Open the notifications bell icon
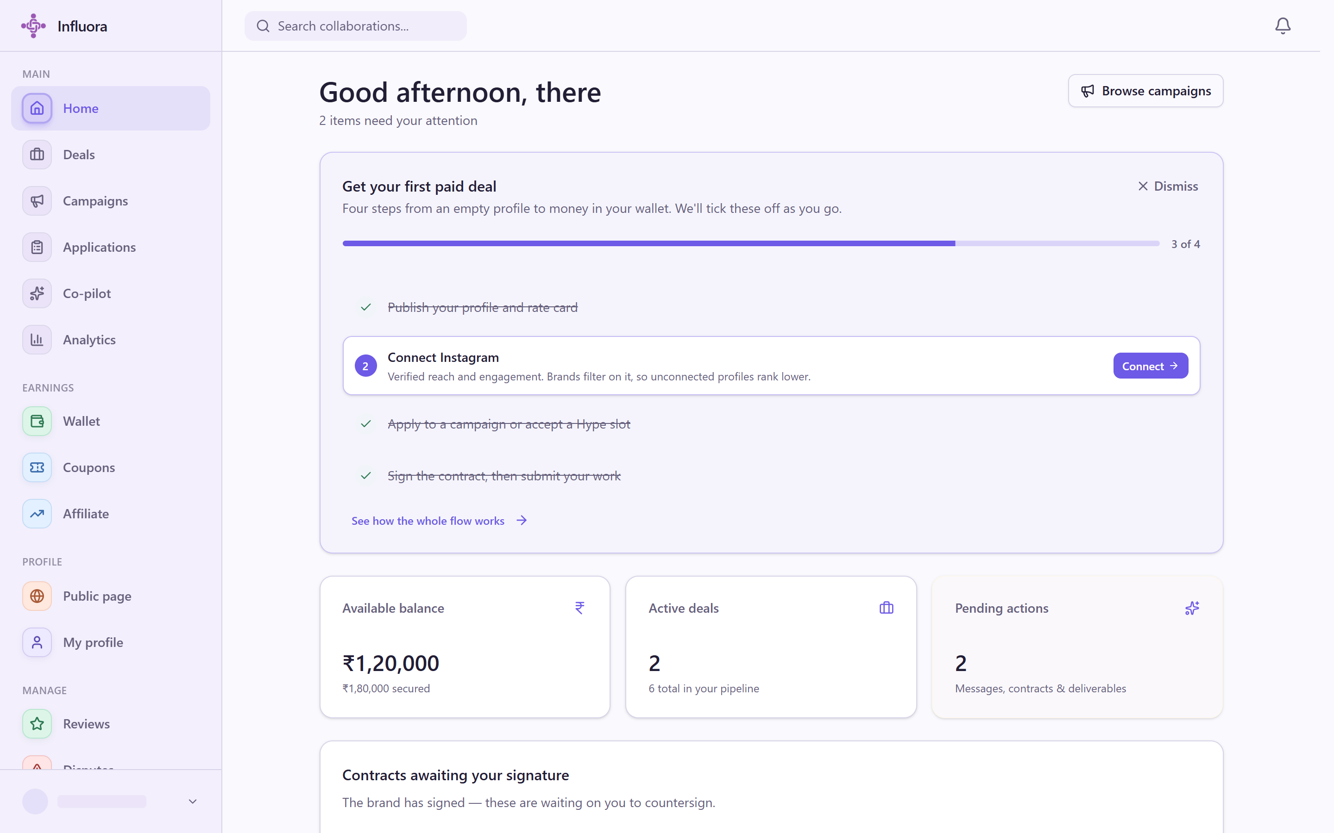The image size is (1334, 833). coord(1282,26)
